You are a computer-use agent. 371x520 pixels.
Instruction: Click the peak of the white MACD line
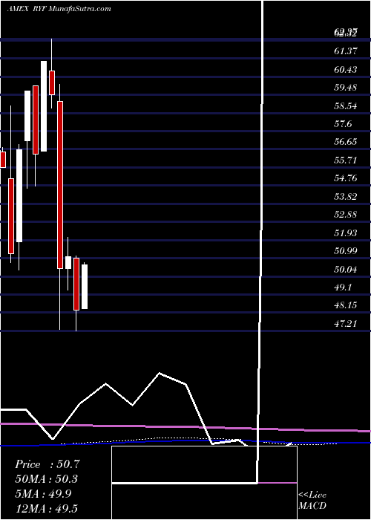160,374
